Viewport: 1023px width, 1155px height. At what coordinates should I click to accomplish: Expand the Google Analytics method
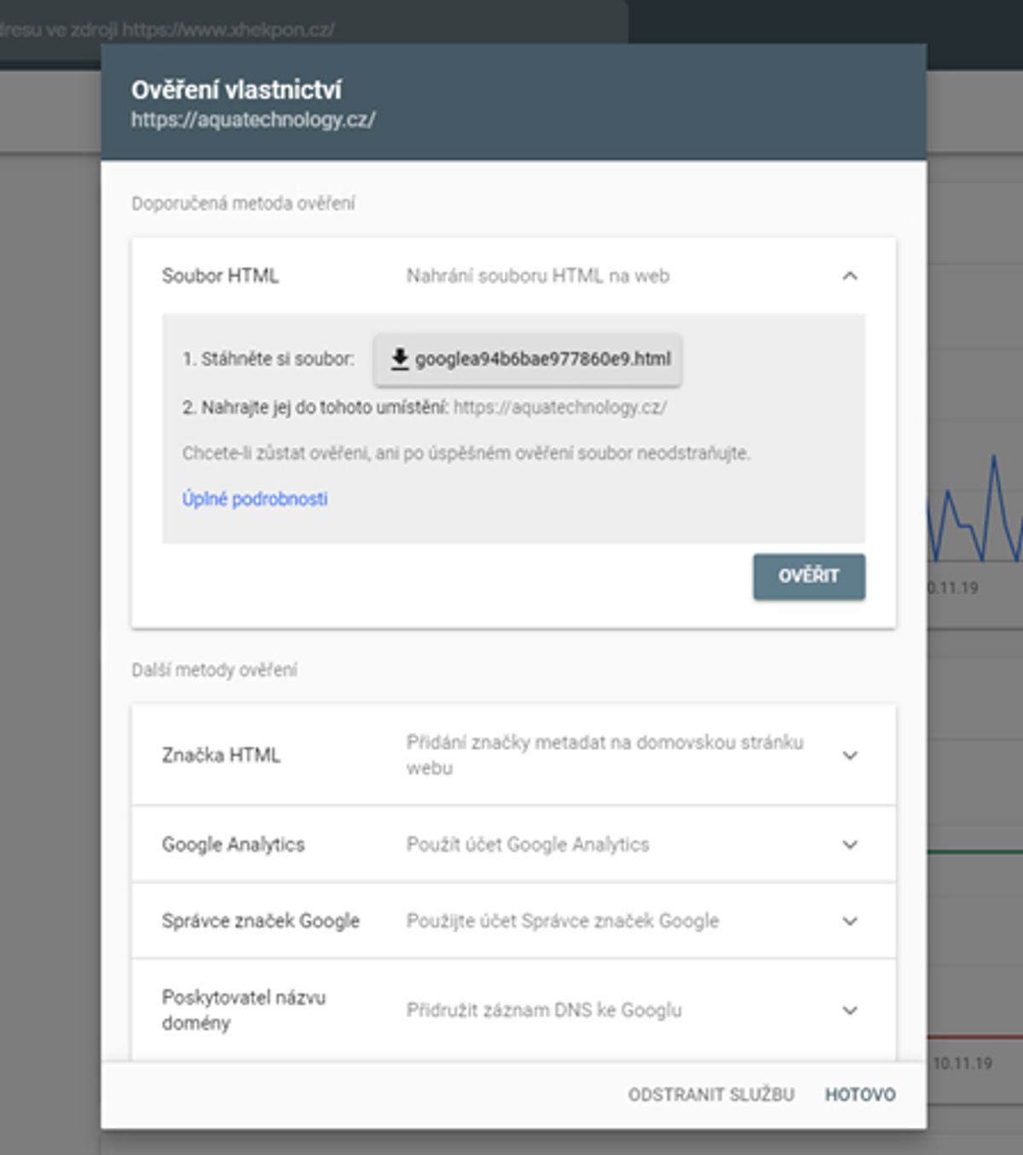[x=850, y=845]
